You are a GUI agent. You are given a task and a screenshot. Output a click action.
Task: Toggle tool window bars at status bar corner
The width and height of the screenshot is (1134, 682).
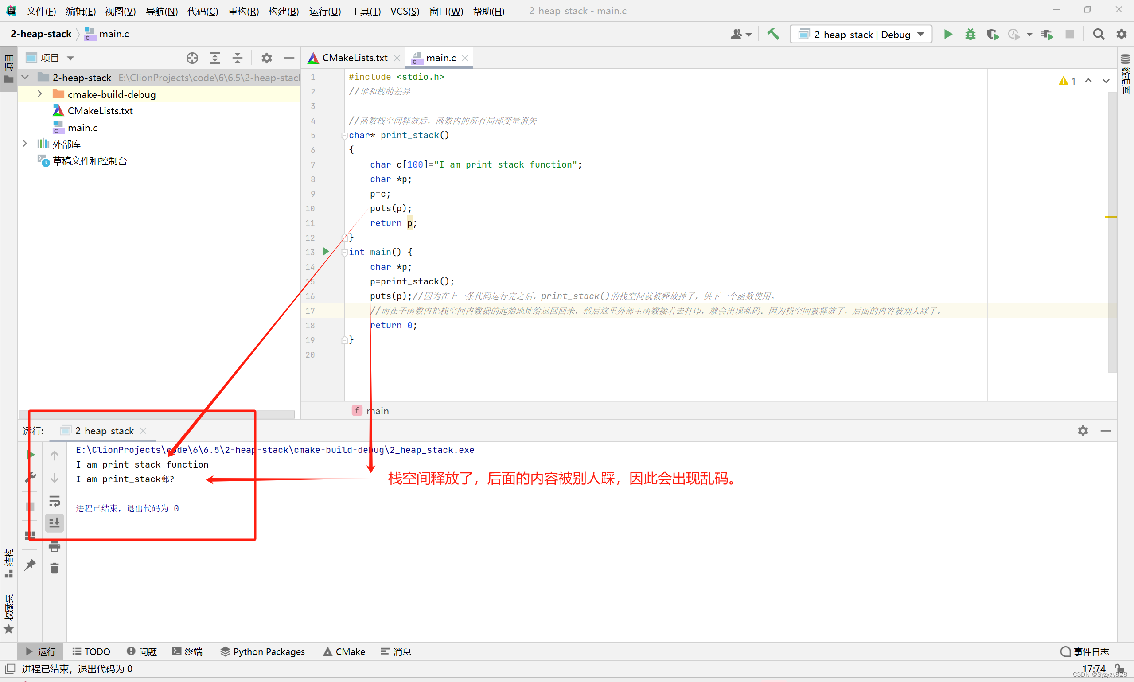[10, 668]
